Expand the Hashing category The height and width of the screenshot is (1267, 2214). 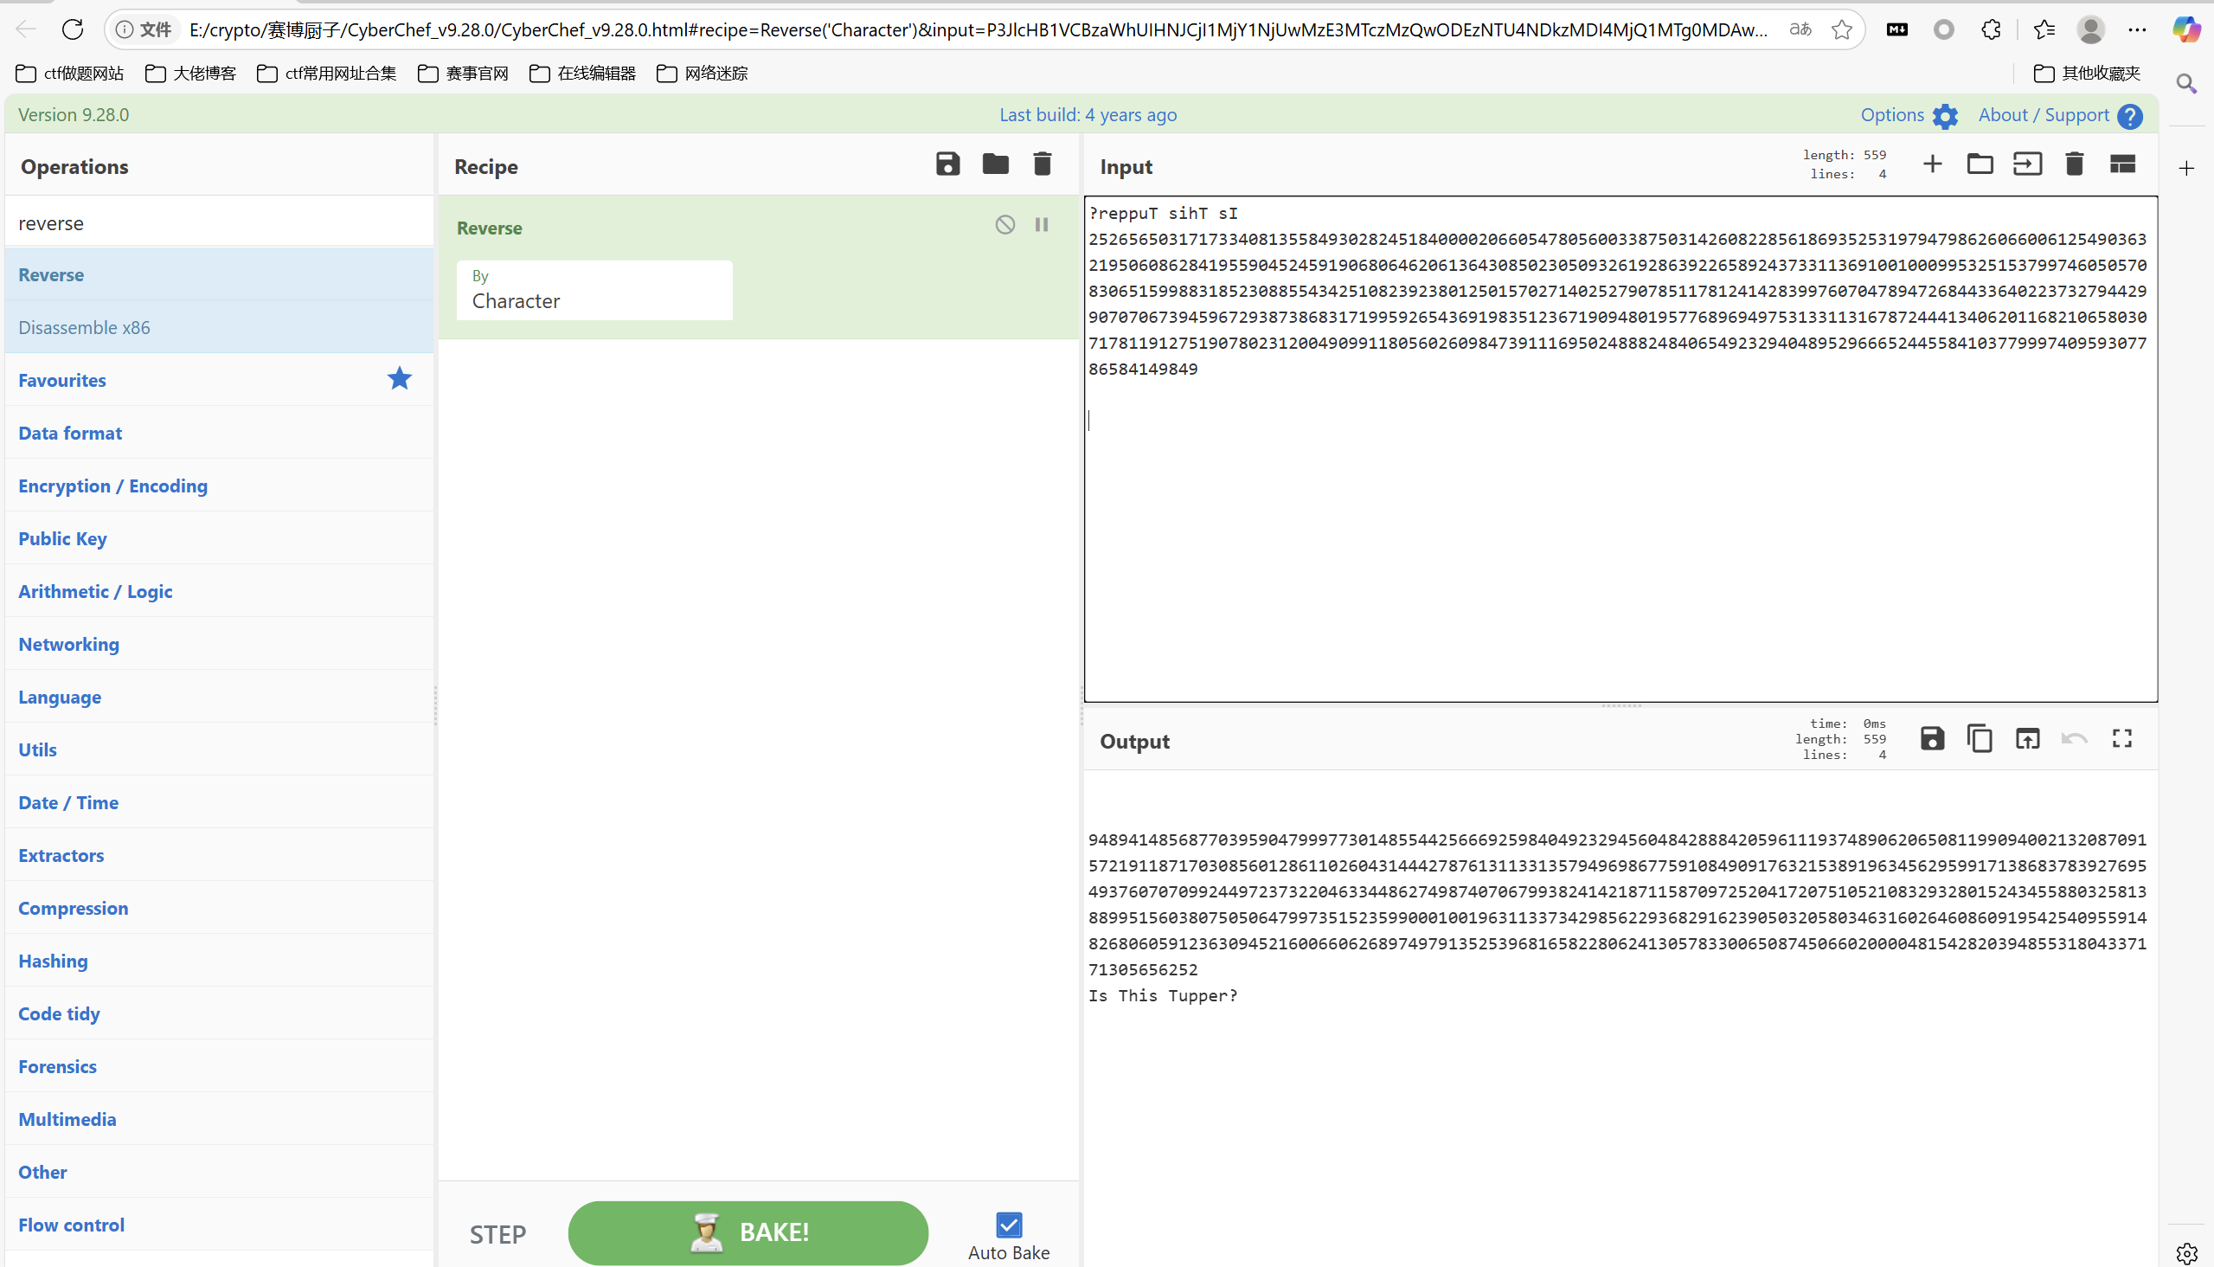219,961
